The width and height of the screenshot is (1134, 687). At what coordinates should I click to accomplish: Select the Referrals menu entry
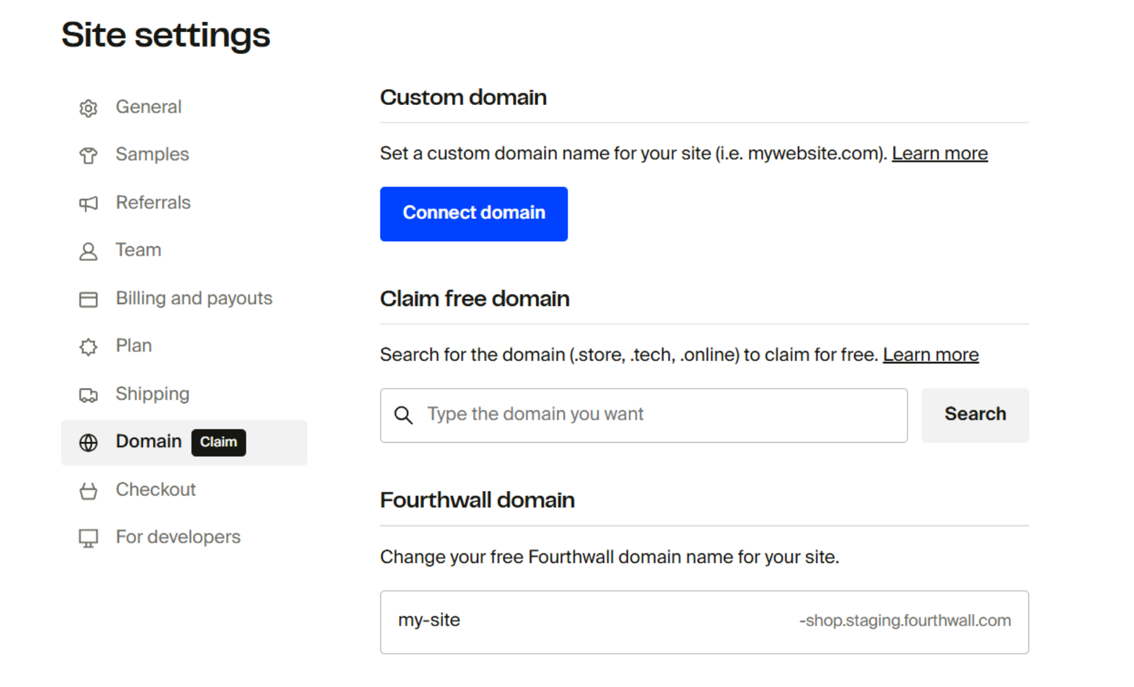(x=153, y=204)
